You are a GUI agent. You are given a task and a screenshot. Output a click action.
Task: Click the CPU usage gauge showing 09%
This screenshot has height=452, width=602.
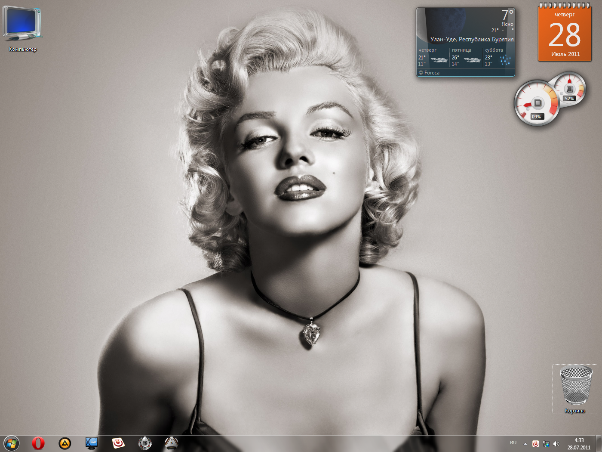click(537, 103)
